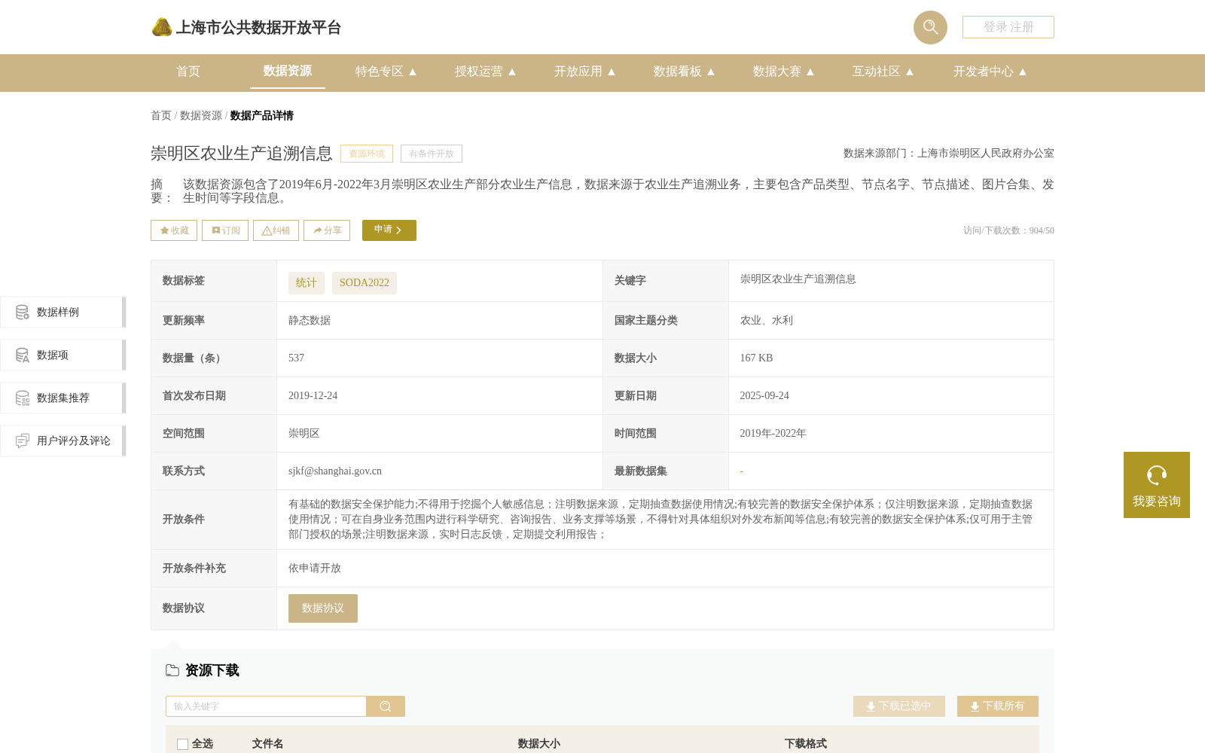Click the 登录 注册 button
Image resolution: width=1205 pixels, height=753 pixels.
click(x=1008, y=27)
